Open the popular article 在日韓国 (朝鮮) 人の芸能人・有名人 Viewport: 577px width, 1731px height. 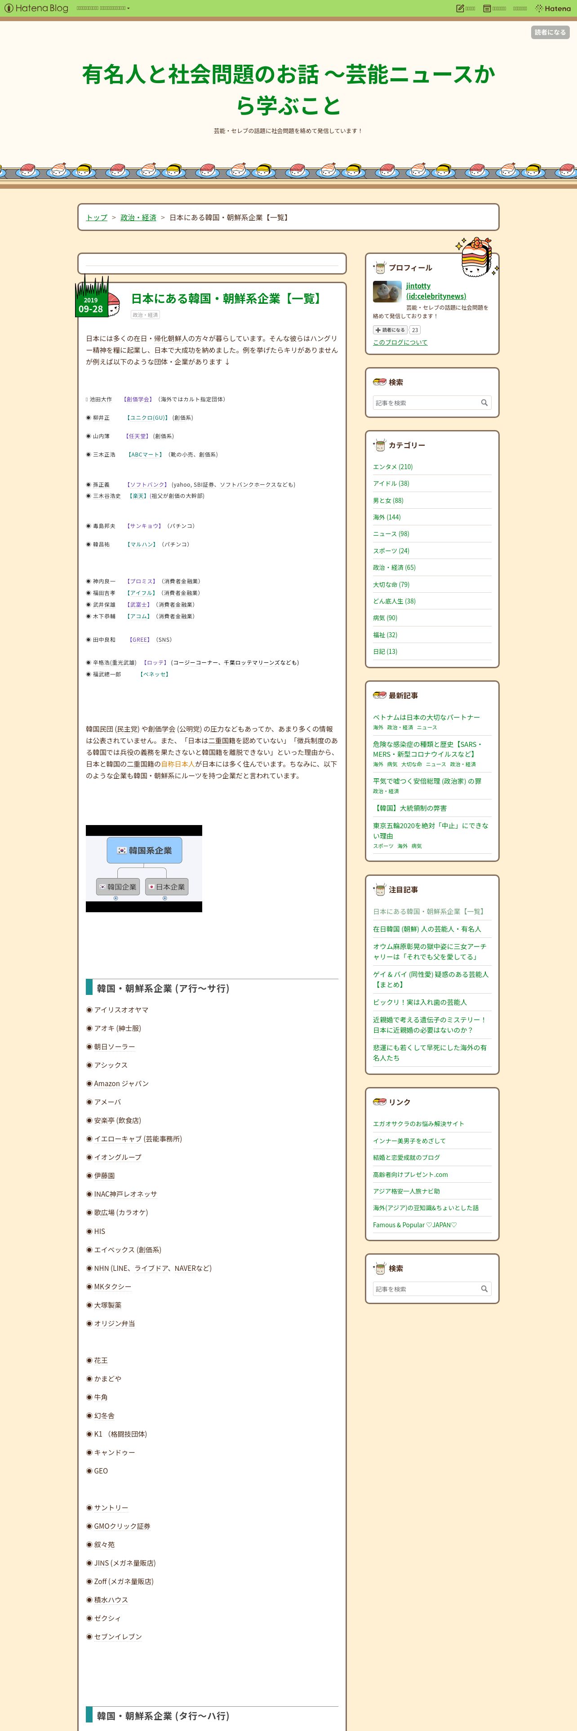[x=426, y=929]
